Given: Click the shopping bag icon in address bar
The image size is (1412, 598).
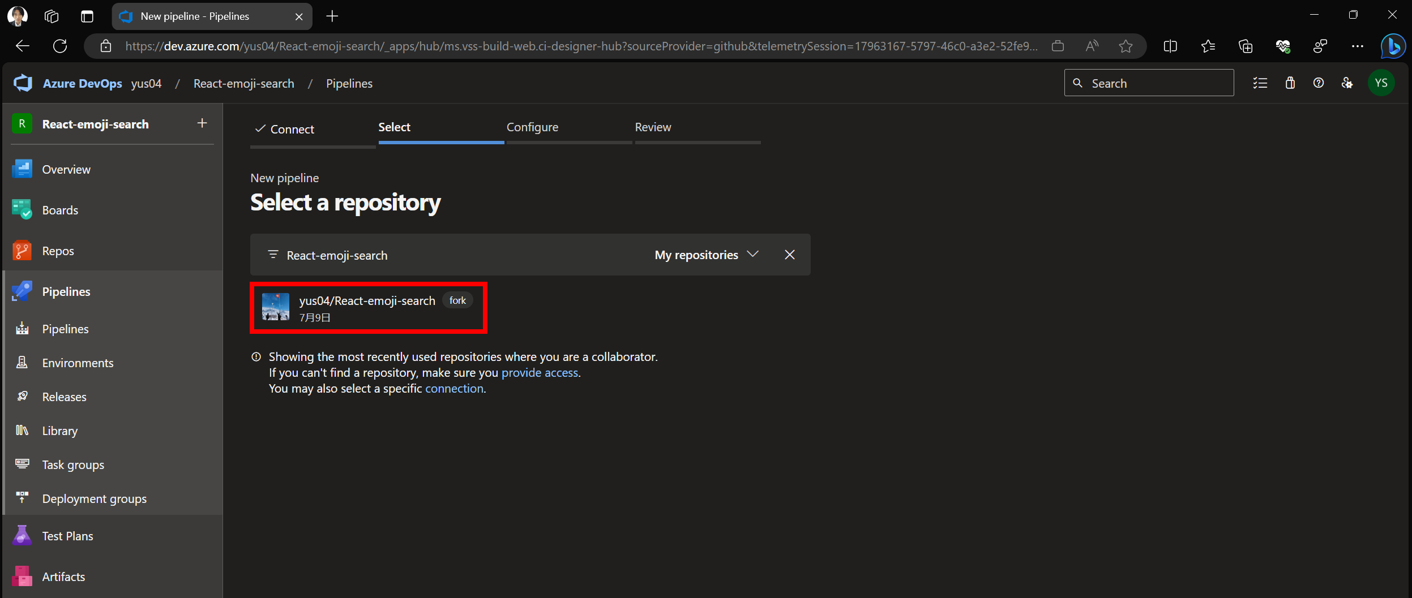Looking at the screenshot, I should [x=1058, y=46].
